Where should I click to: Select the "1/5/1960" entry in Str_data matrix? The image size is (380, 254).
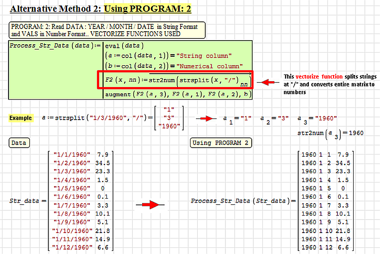pos(71,188)
